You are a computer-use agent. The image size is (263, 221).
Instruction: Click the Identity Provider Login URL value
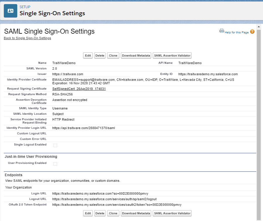pyautogui.click(x=84, y=128)
